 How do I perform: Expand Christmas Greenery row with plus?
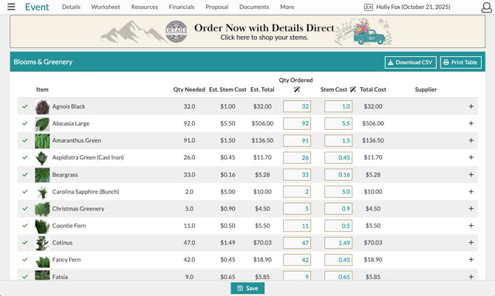(x=471, y=209)
